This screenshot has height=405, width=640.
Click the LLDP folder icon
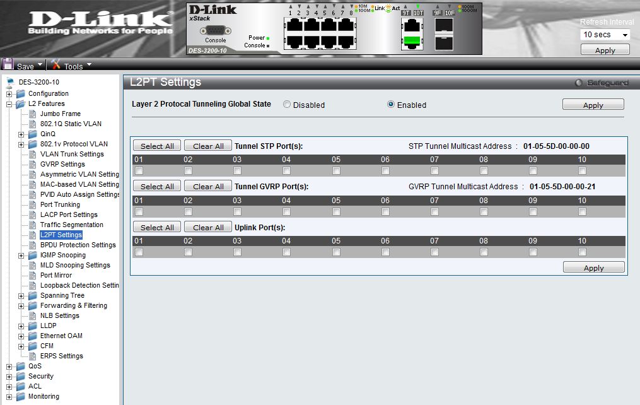pos(33,326)
